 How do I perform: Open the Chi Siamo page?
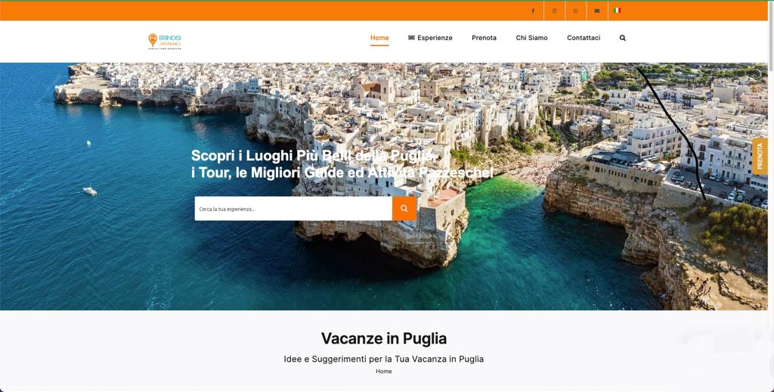click(x=531, y=38)
